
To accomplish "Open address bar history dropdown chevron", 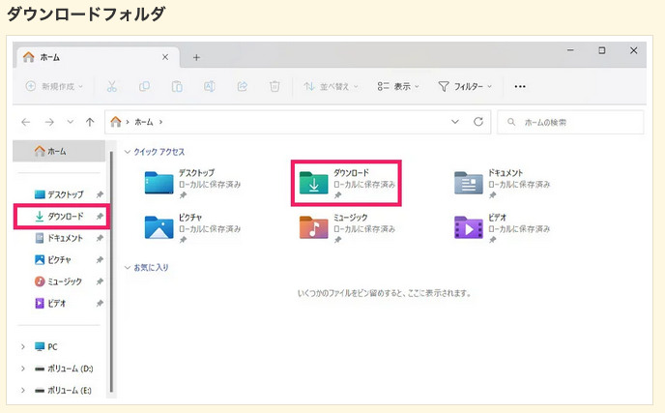I will coord(455,122).
